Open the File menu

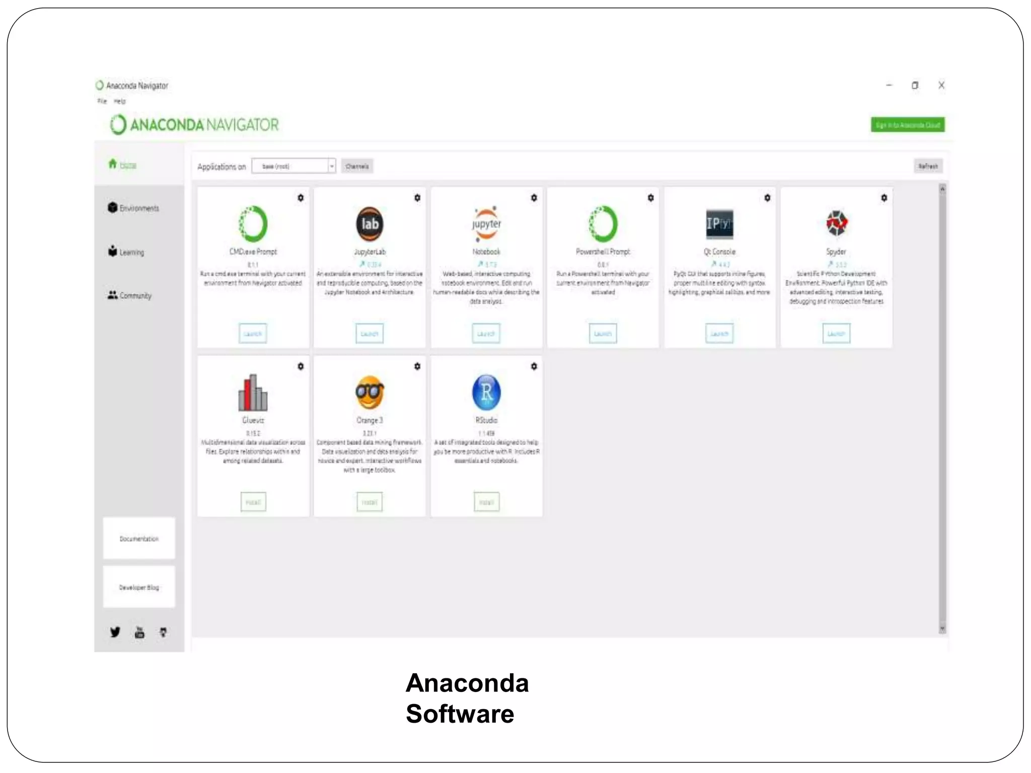(102, 101)
